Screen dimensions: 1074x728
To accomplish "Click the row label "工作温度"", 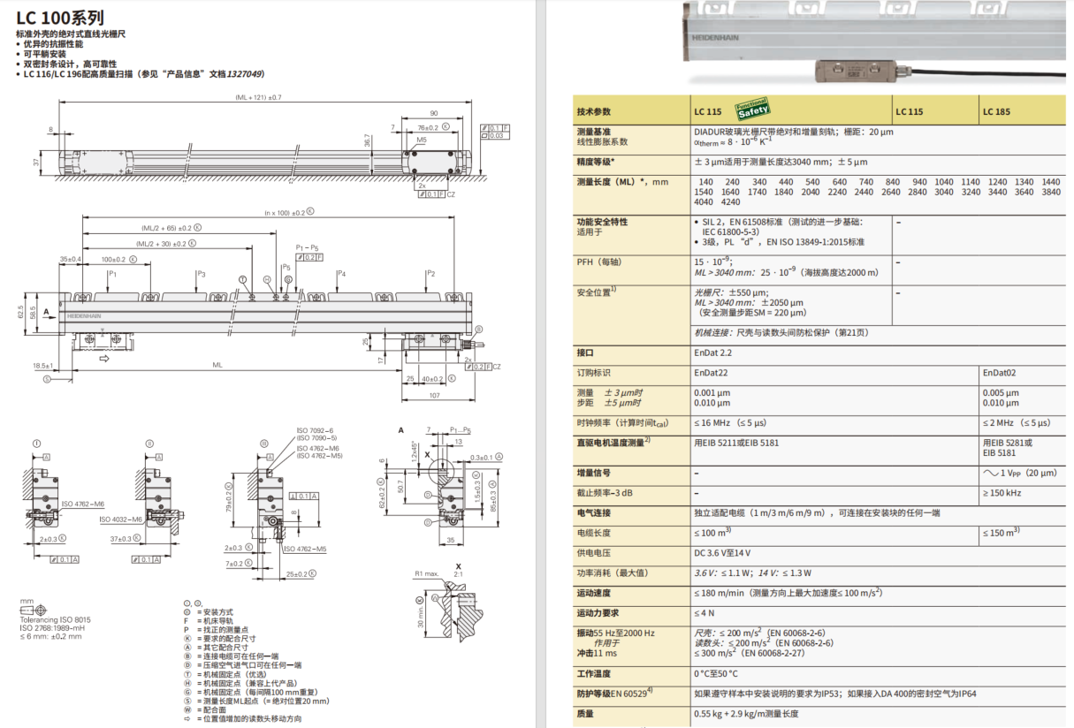I will click(593, 673).
